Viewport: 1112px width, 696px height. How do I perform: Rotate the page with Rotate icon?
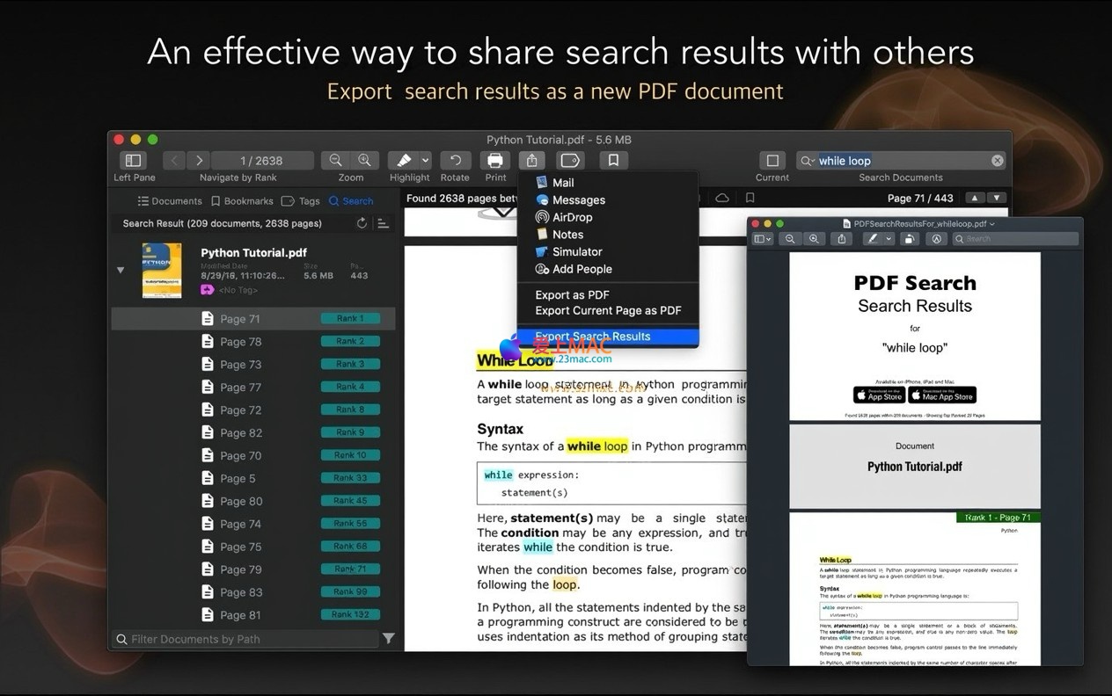[455, 160]
